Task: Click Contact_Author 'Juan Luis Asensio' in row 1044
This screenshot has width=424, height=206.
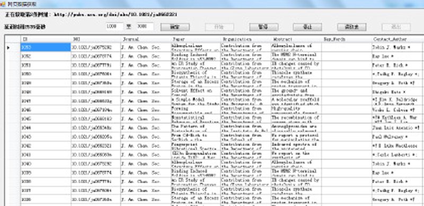Action: [396, 128]
